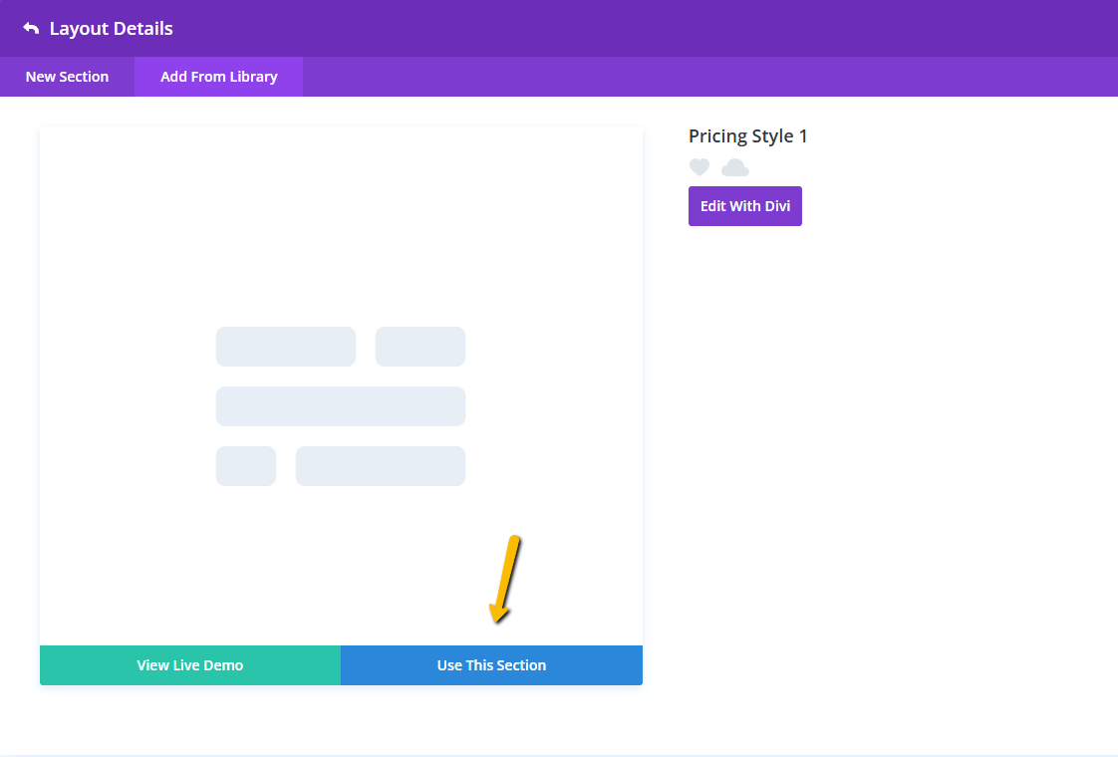Screen dimensions: 1118x757
Task: Switch to the New Section tab
Action: pyautogui.click(x=67, y=77)
